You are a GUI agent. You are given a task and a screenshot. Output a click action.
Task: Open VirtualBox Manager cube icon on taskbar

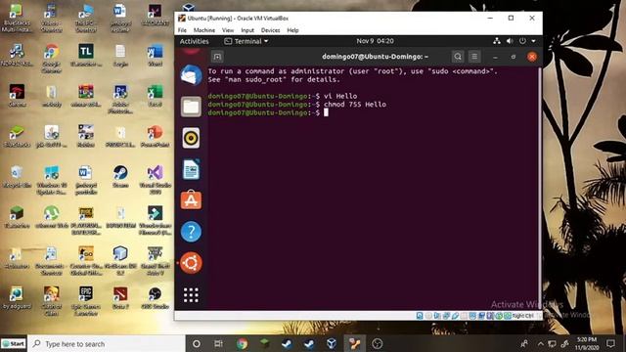(x=332, y=343)
